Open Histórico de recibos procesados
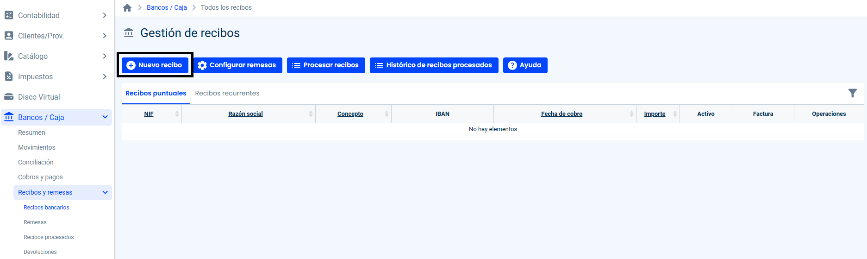The height and width of the screenshot is (259, 867). pos(434,65)
